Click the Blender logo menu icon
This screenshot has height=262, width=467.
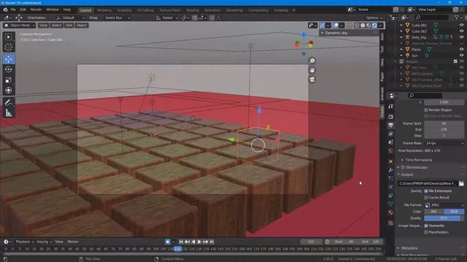point(5,9)
